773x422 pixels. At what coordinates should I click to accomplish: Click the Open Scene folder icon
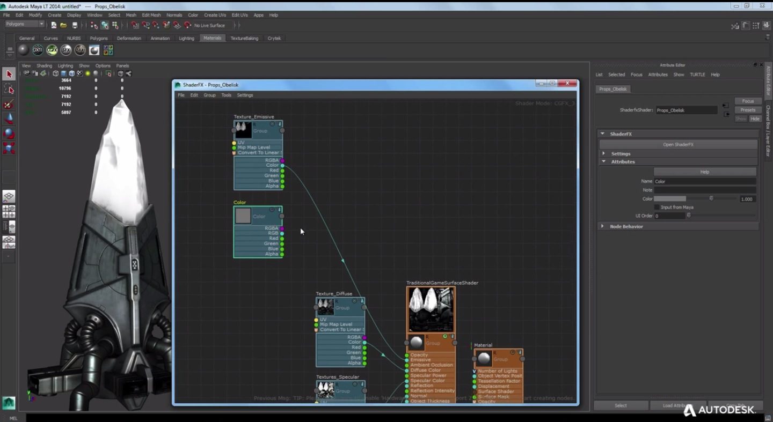64,25
